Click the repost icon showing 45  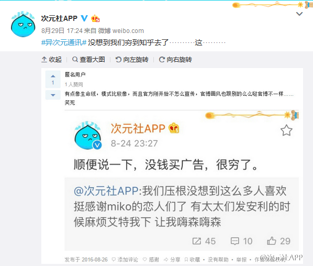pos(204,241)
